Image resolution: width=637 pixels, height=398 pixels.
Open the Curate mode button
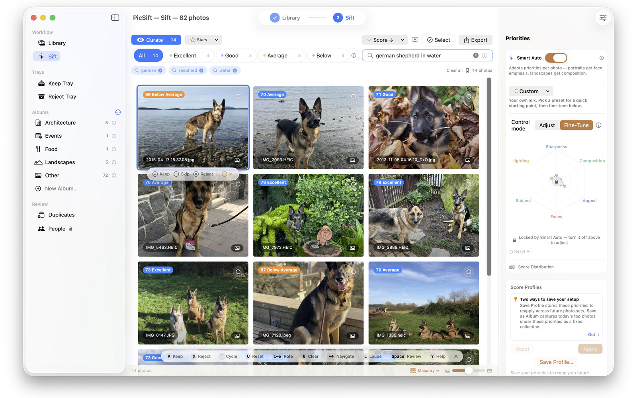(x=156, y=40)
